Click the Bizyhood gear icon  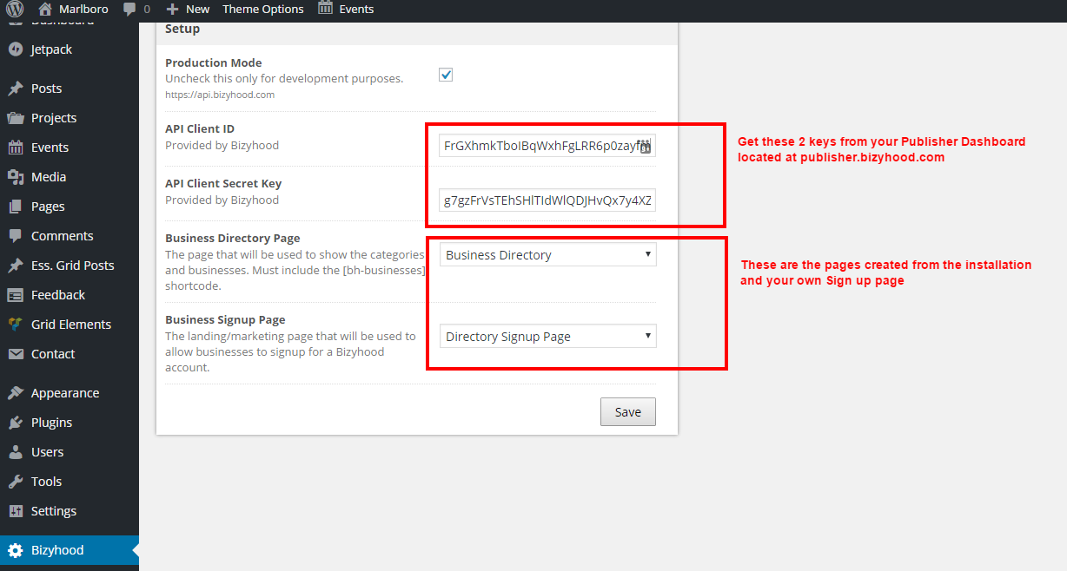coord(15,550)
